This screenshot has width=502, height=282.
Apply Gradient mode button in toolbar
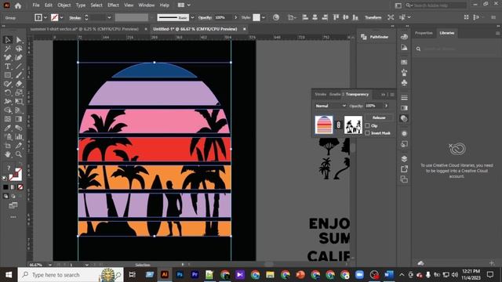coord(13,187)
